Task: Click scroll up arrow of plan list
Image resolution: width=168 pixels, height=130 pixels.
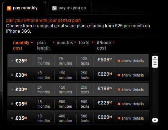Action: point(155,58)
